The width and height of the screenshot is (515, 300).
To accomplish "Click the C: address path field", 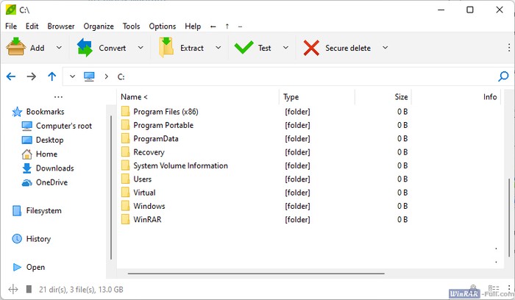I will (294, 76).
